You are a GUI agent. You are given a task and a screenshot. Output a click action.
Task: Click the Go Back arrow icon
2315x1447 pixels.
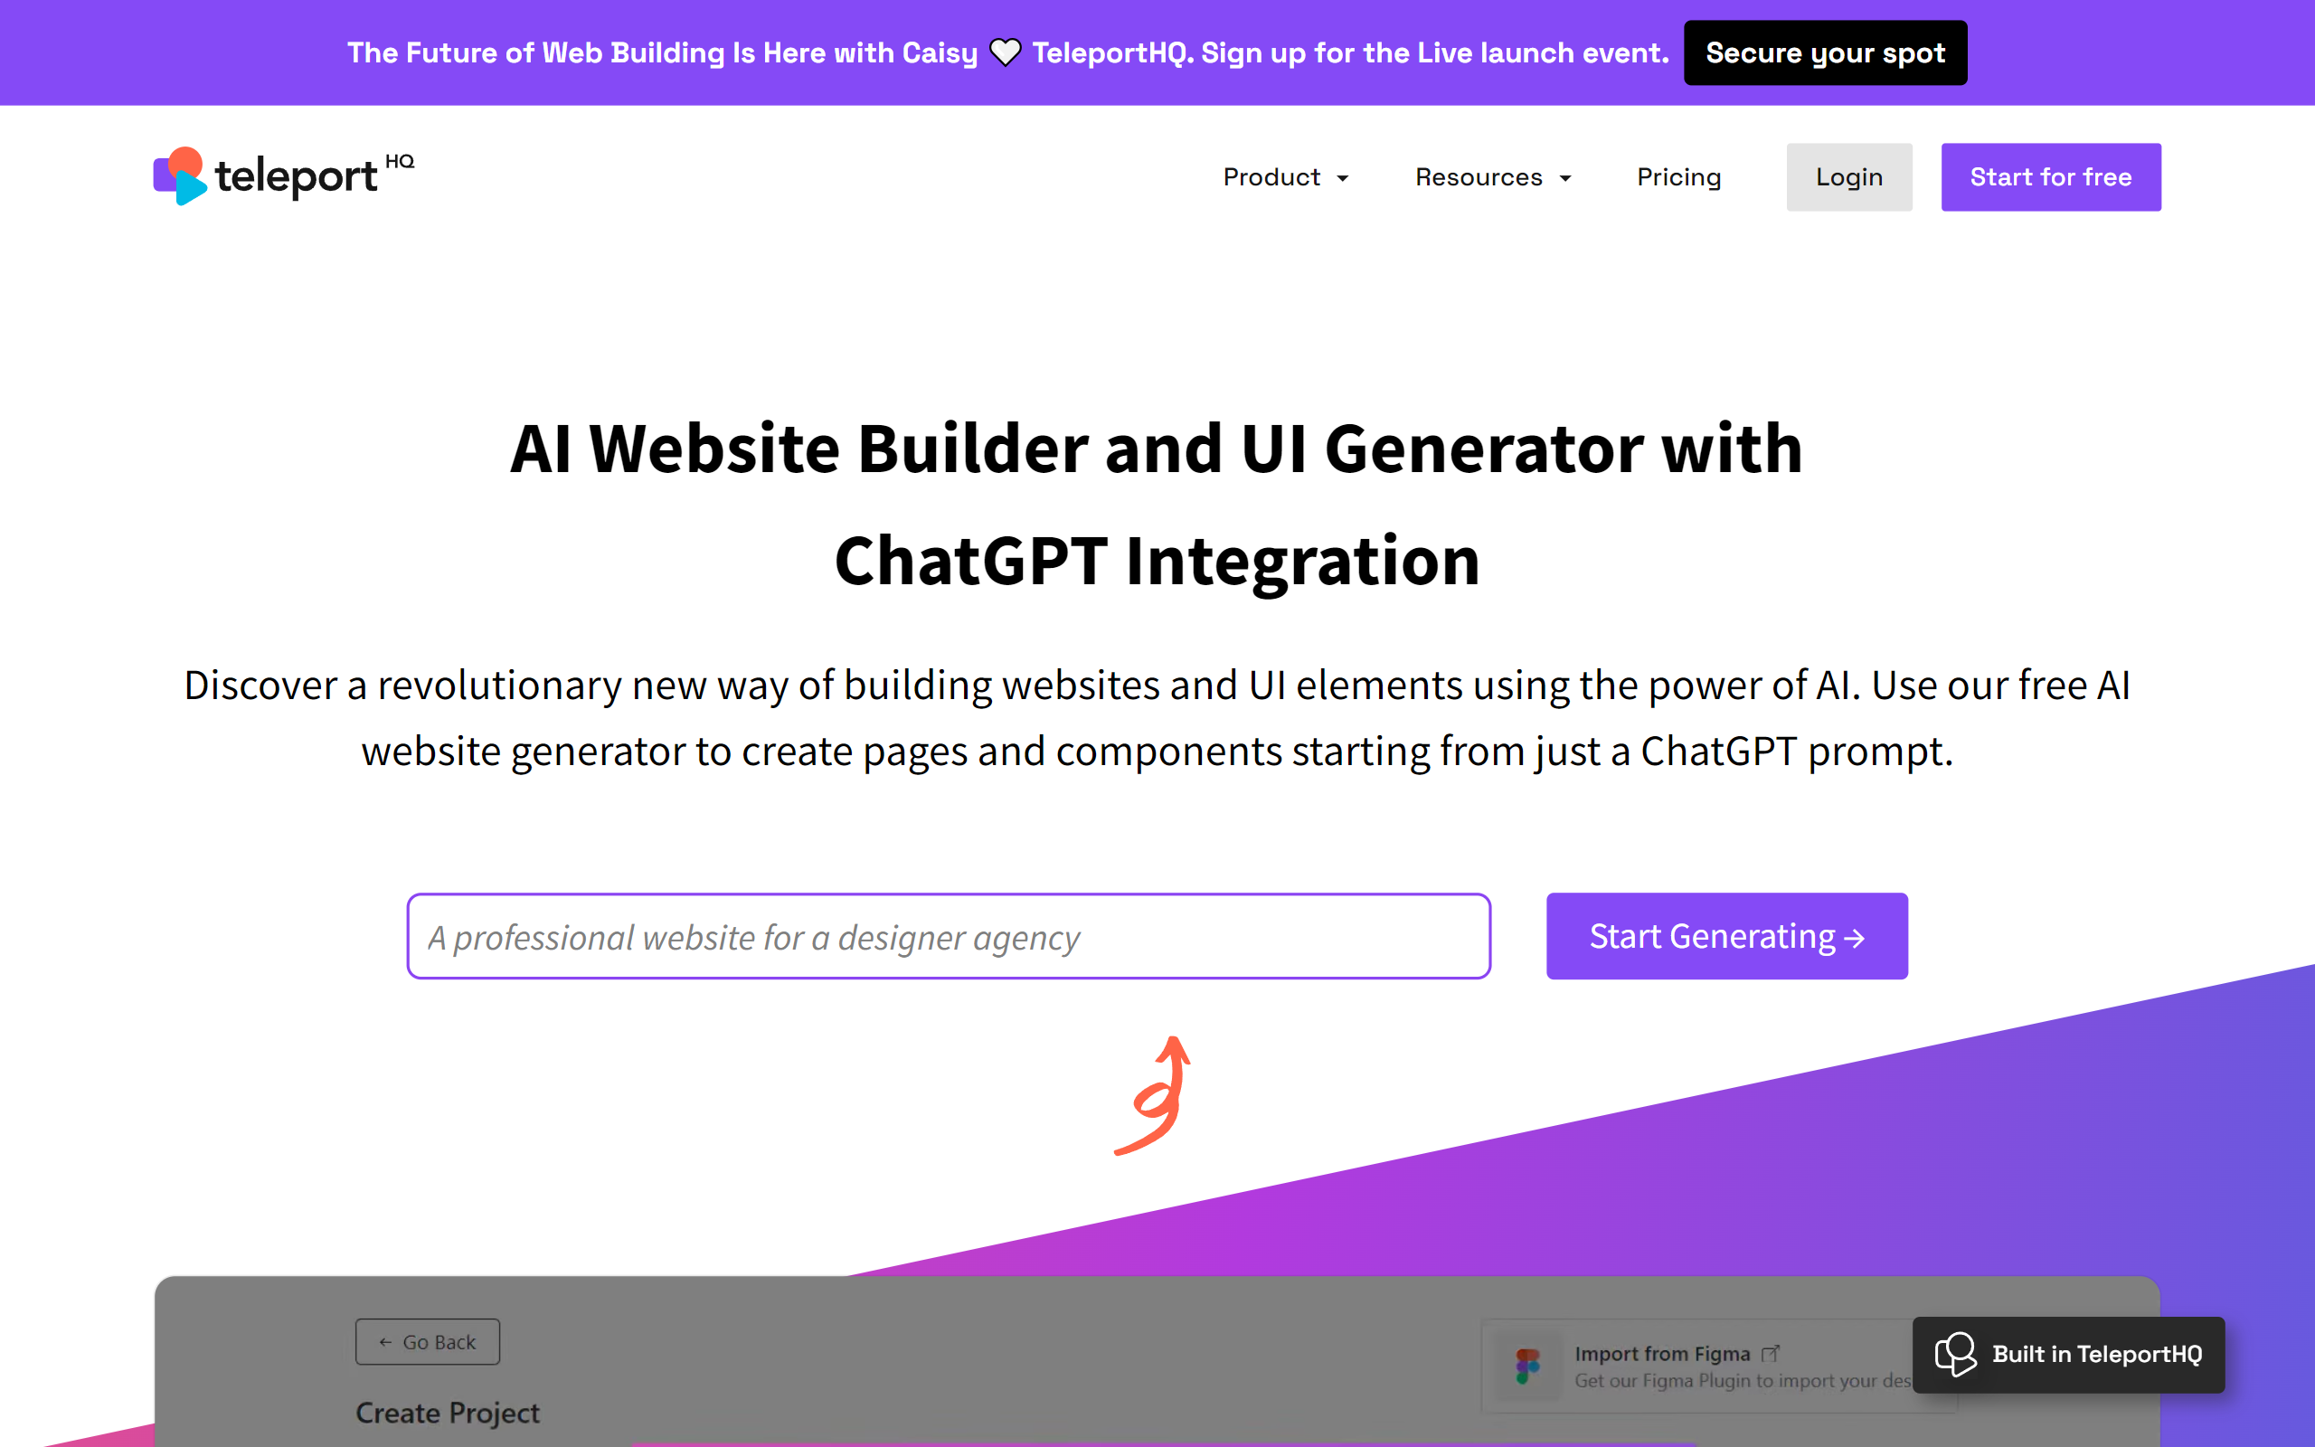(x=382, y=1340)
